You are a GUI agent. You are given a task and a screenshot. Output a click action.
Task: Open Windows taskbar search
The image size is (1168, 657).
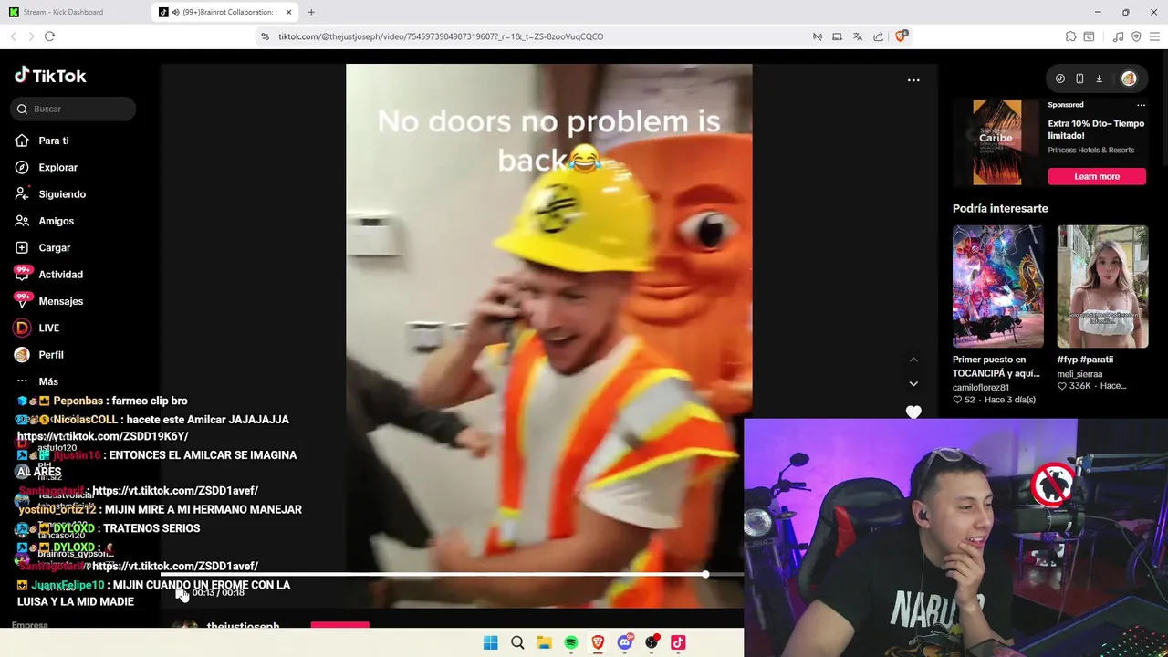517,642
